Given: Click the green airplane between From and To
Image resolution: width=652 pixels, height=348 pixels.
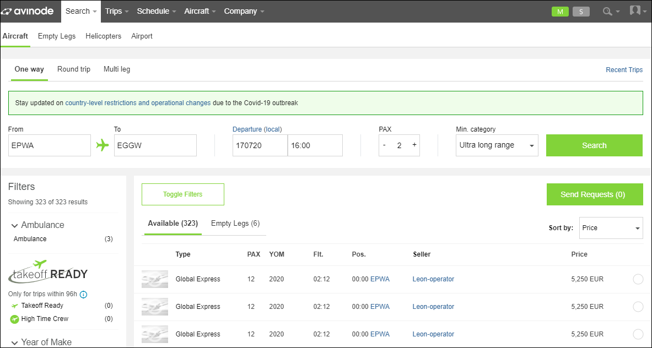Looking at the screenshot, I should pyautogui.click(x=103, y=145).
